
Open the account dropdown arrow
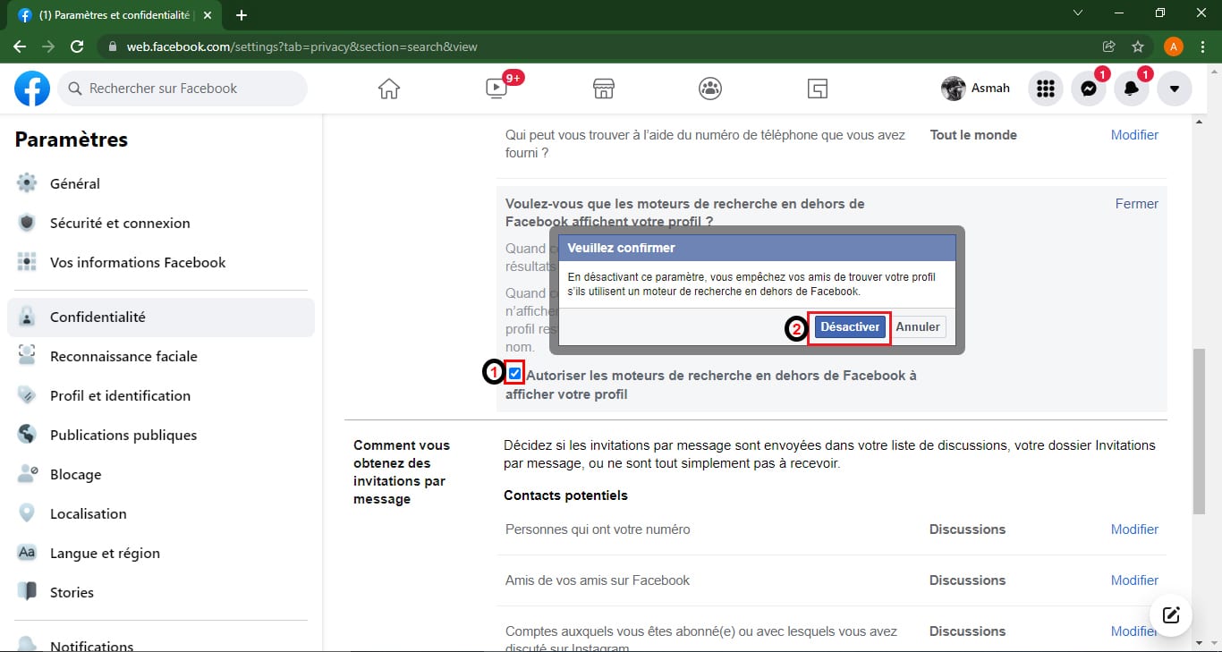tap(1175, 89)
